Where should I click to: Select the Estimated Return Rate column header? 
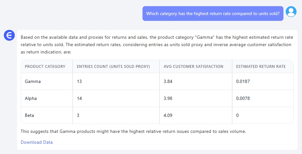261,67
